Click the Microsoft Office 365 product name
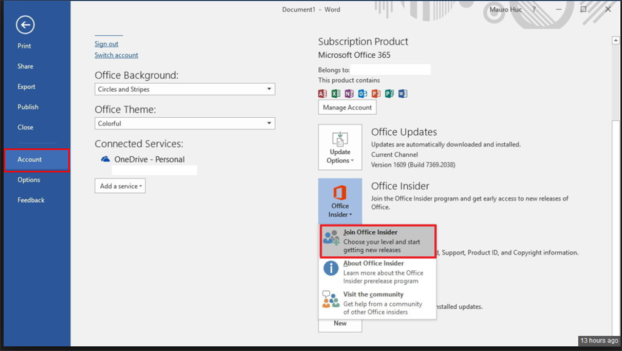The height and width of the screenshot is (351, 622). 354,55
